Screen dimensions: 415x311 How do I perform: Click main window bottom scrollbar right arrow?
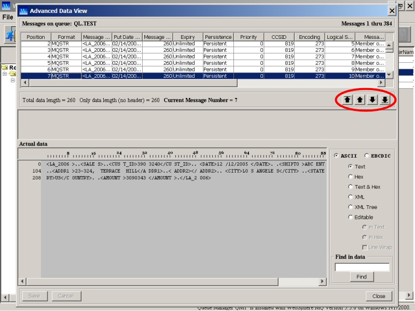pyautogui.click(x=409, y=295)
